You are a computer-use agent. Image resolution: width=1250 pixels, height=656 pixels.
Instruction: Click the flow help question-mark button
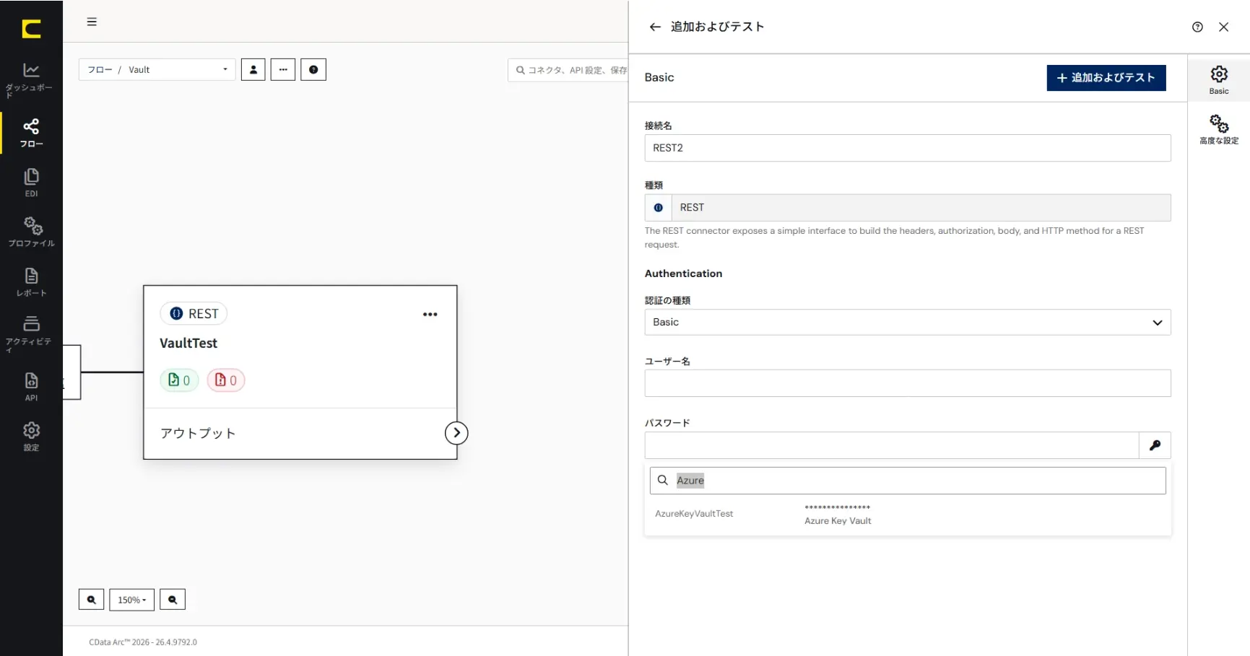click(x=313, y=69)
